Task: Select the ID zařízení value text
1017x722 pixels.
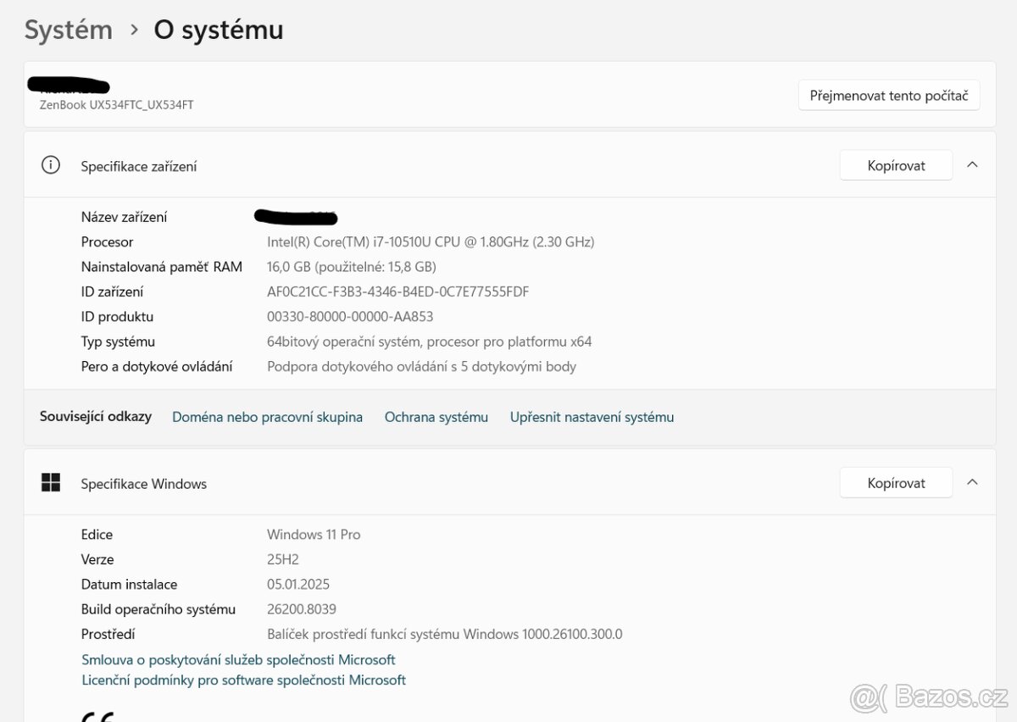Action: tap(396, 291)
